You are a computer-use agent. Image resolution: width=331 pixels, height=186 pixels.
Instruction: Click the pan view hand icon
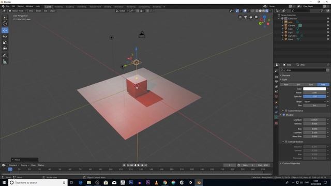pyautogui.click(x=251, y=17)
